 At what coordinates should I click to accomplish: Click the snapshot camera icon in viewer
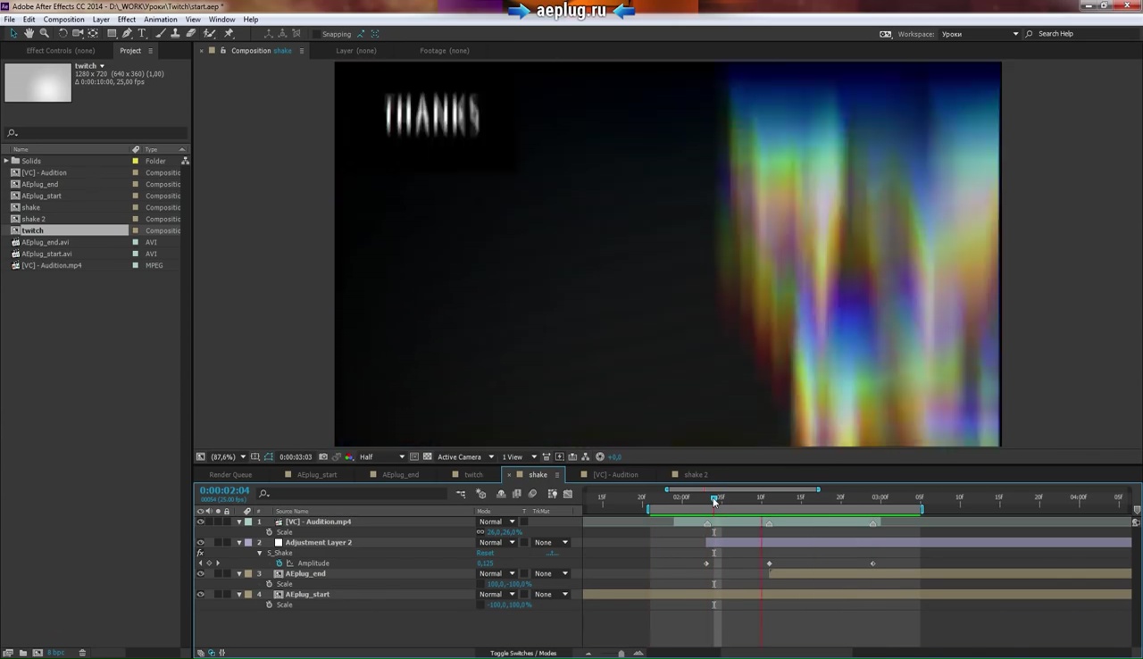tap(322, 457)
